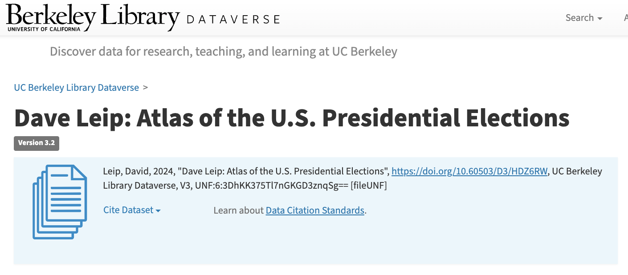This screenshot has width=628, height=275.
Task: Click the blue paper-stack graphic in citation box
Action: tap(59, 201)
